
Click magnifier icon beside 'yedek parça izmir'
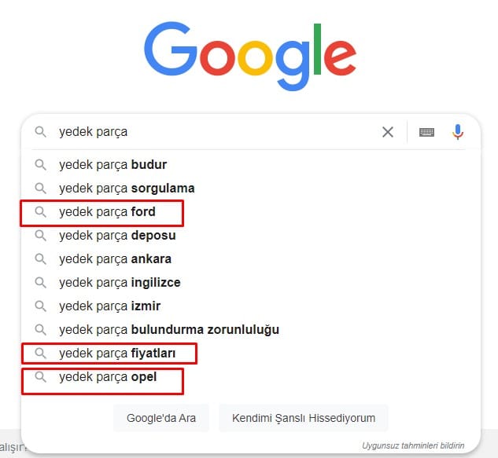(41, 306)
